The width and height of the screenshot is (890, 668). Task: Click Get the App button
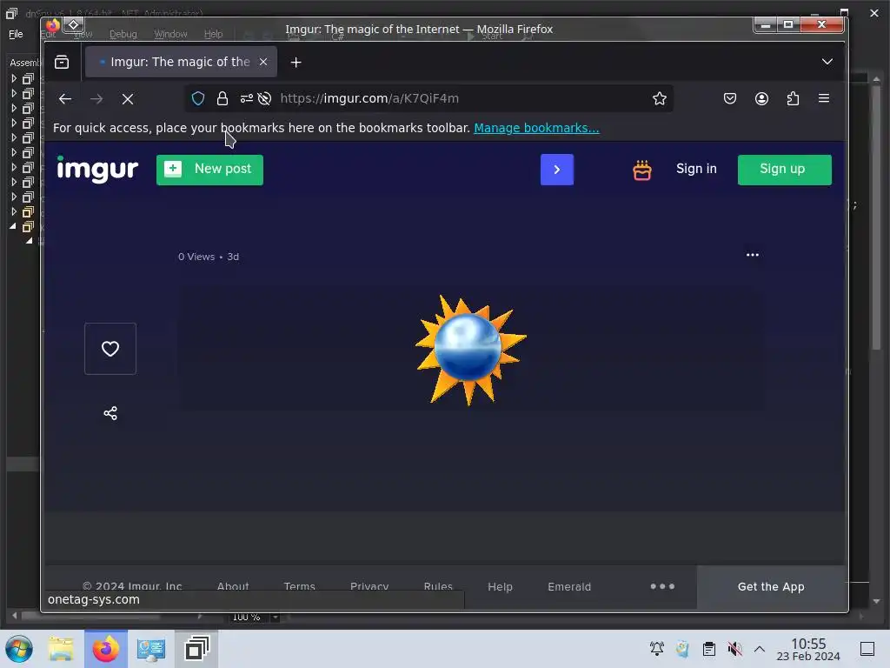pyautogui.click(x=771, y=587)
